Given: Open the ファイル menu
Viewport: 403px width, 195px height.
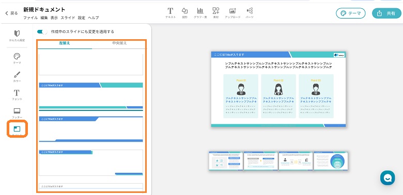Looking at the screenshot, I should (x=30, y=18).
